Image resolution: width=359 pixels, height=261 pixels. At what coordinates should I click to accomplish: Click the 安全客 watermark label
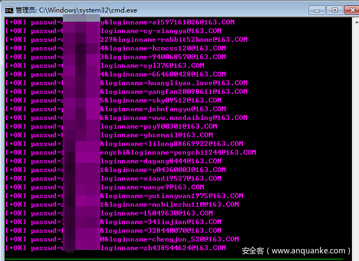click(x=253, y=251)
